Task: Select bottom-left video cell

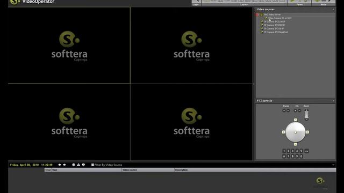Action: pos(69,122)
